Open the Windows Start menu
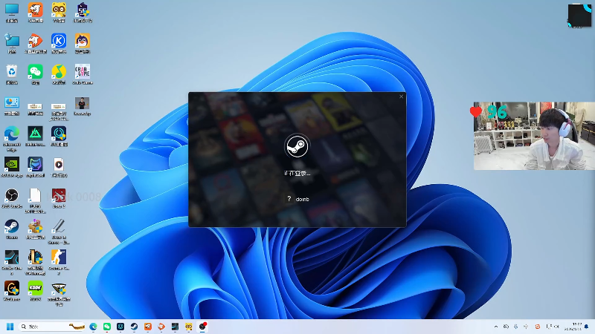This screenshot has height=334, width=595. pos(10,327)
